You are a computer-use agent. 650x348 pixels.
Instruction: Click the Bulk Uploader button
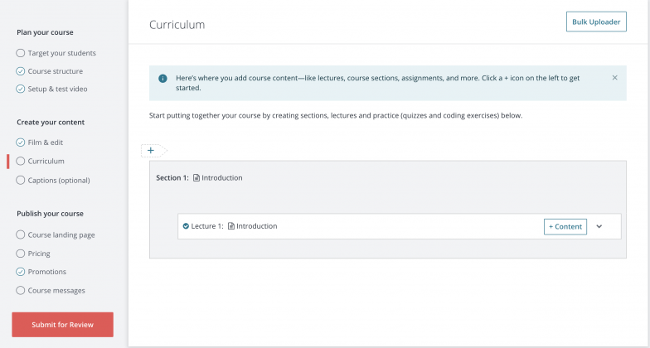click(596, 22)
